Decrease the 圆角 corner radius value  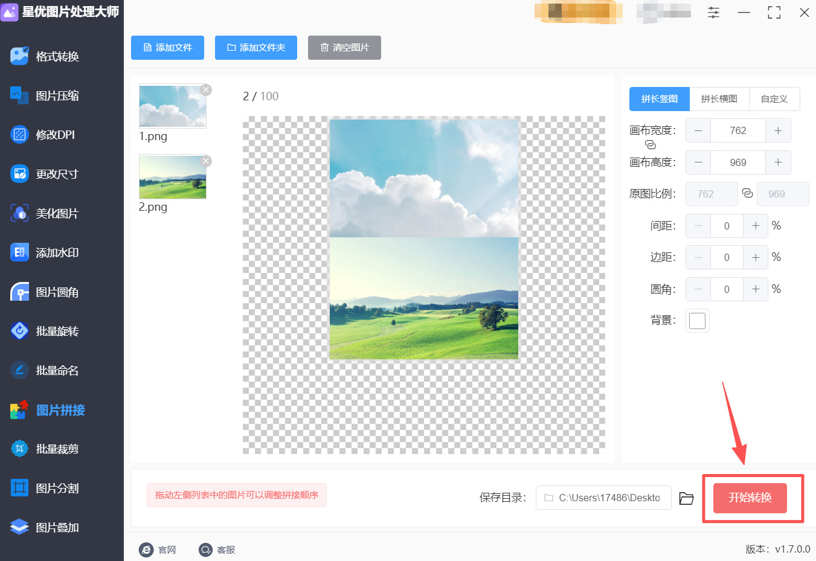(x=698, y=289)
